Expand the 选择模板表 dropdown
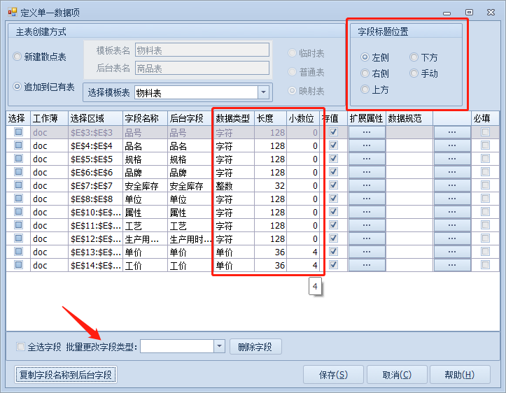 tap(263, 92)
